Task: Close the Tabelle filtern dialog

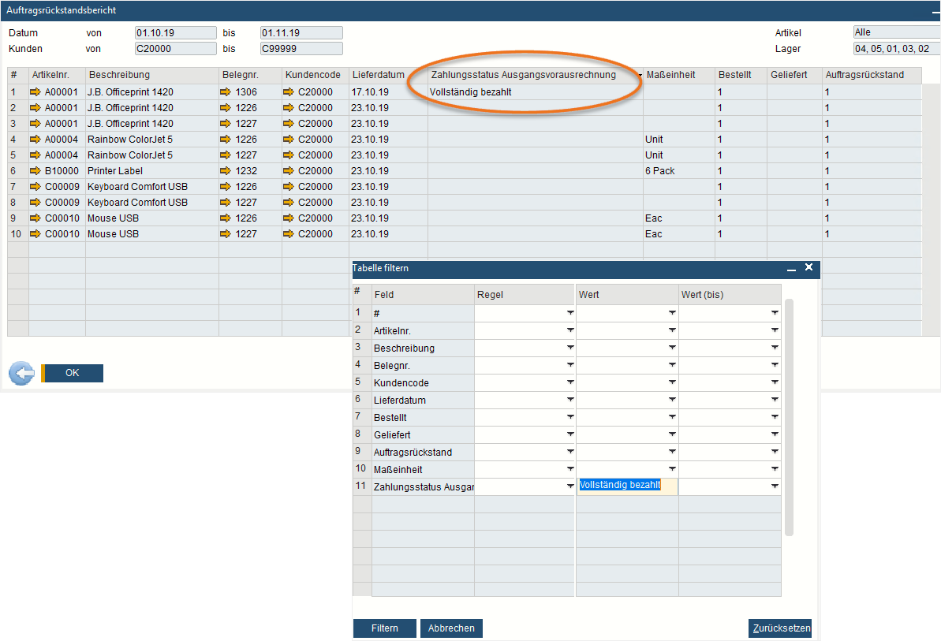Action: (809, 267)
